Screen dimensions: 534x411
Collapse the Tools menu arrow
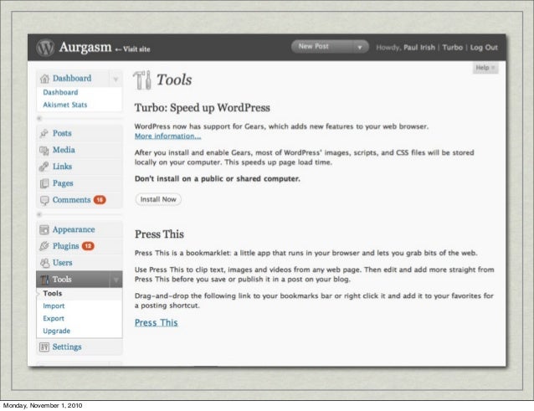click(x=116, y=280)
